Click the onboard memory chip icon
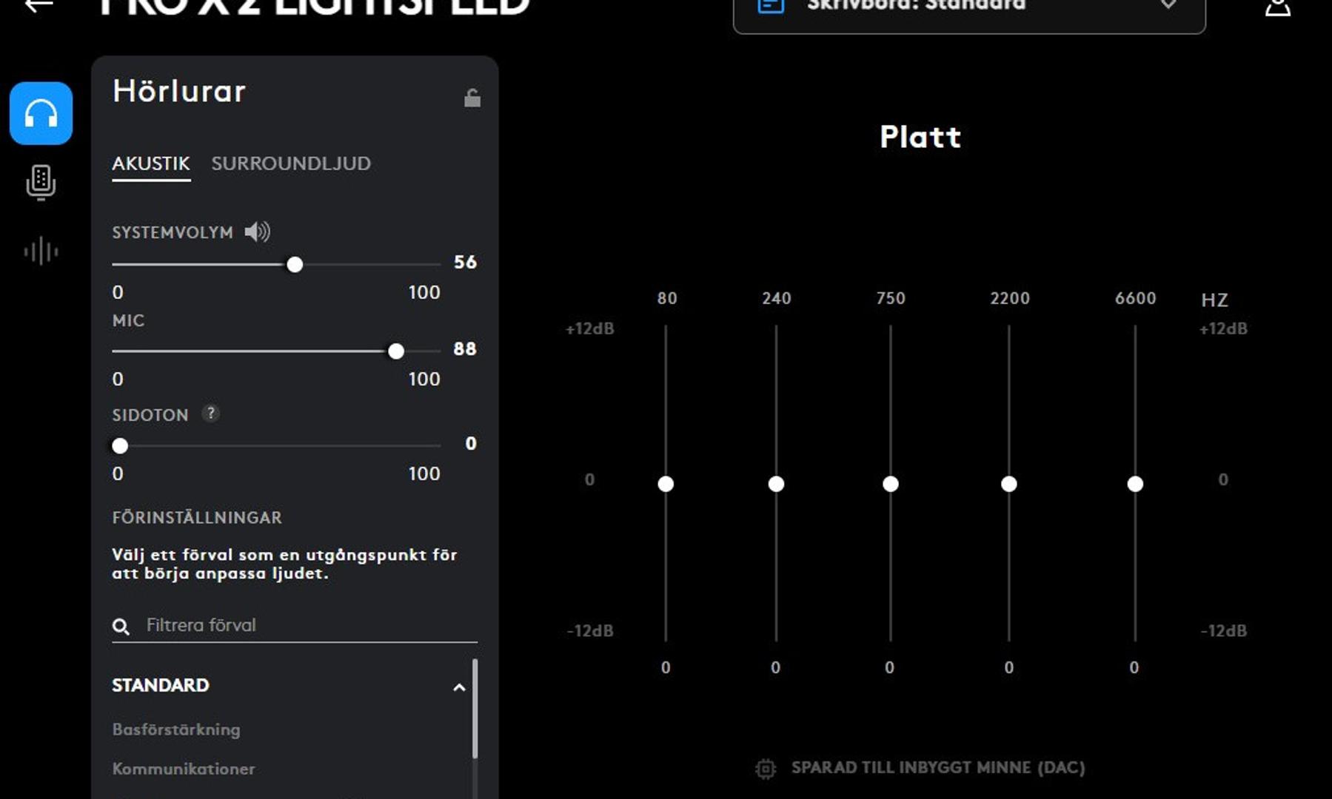This screenshot has height=799, width=1332. coord(766,769)
